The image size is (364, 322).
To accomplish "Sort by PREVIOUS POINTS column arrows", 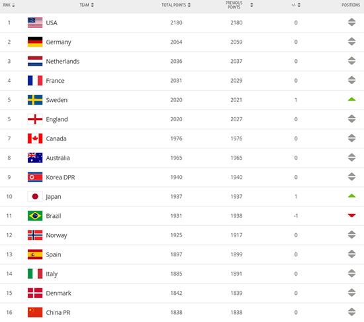I will 251,5.
